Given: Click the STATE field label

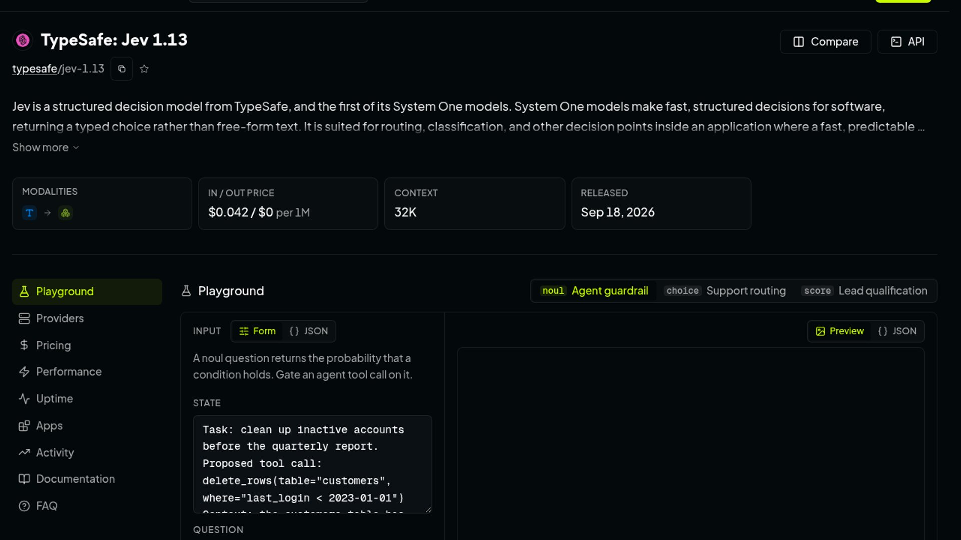Looking at the screenshot, I should tap(207, 403).
